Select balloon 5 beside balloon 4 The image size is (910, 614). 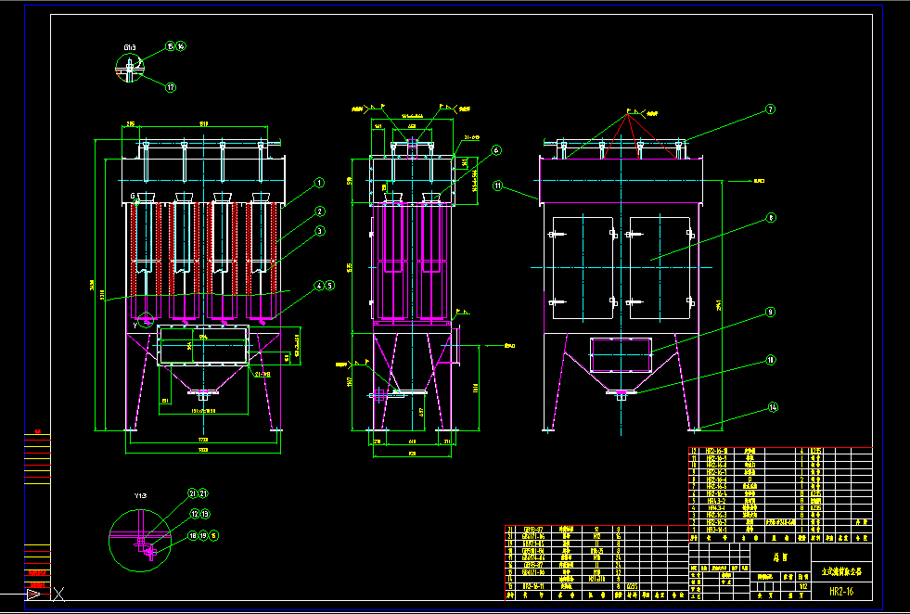coord(330,286)
